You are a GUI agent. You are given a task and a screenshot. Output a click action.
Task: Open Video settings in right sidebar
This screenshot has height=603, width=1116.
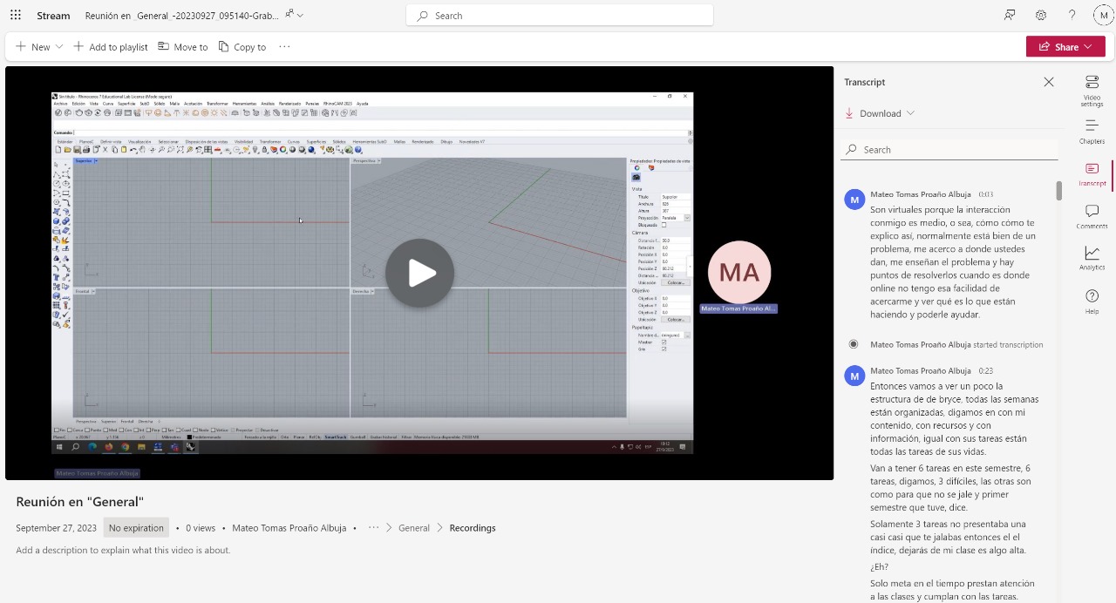tap(1092, 90)
